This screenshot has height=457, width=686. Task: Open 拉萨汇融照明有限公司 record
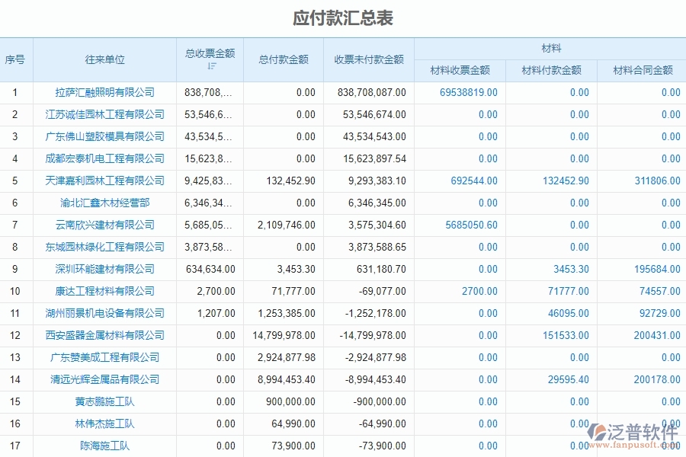[x=103, y=92]
